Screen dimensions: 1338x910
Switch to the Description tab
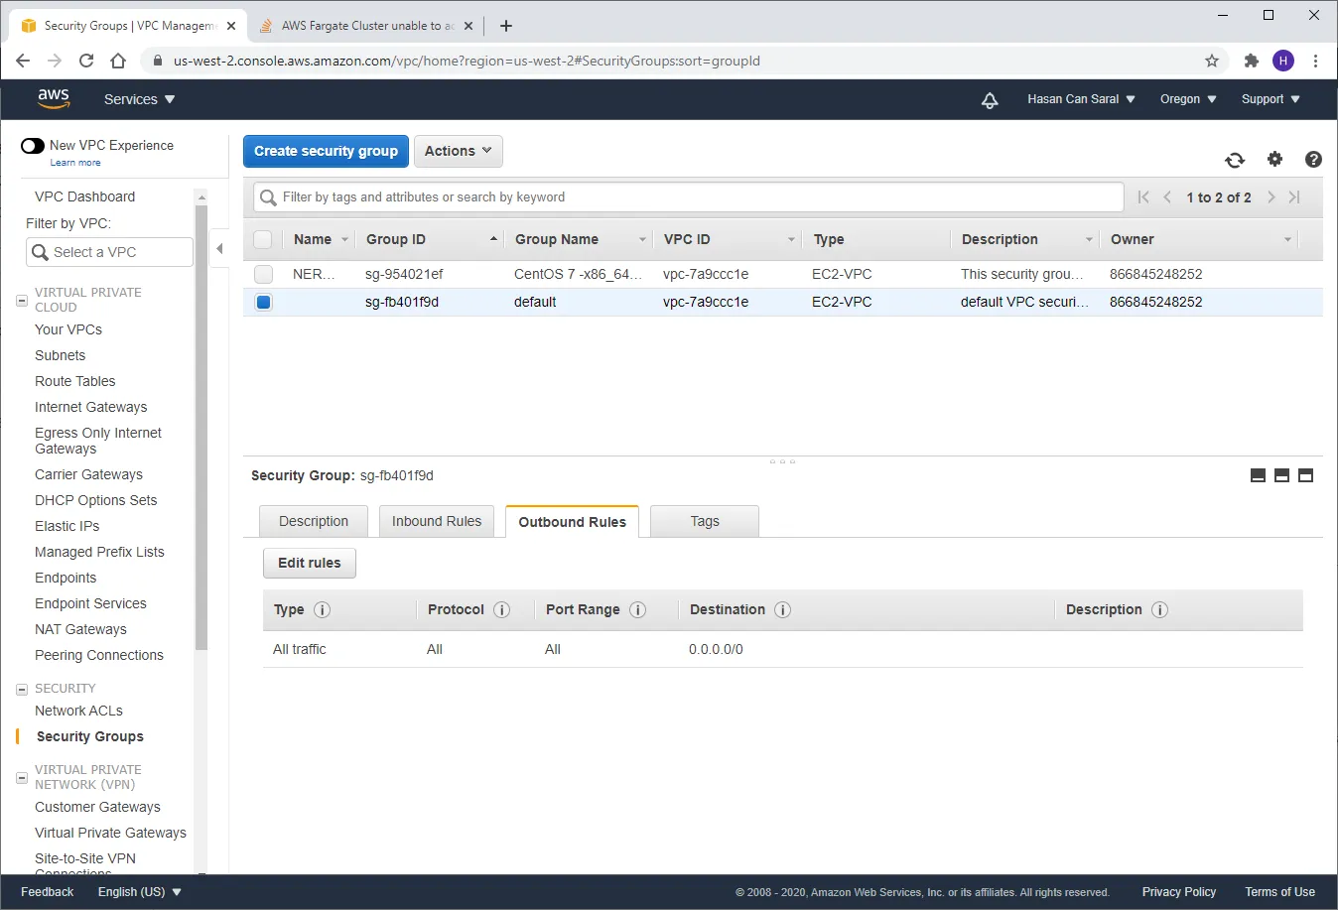click(x=314, y=521)
